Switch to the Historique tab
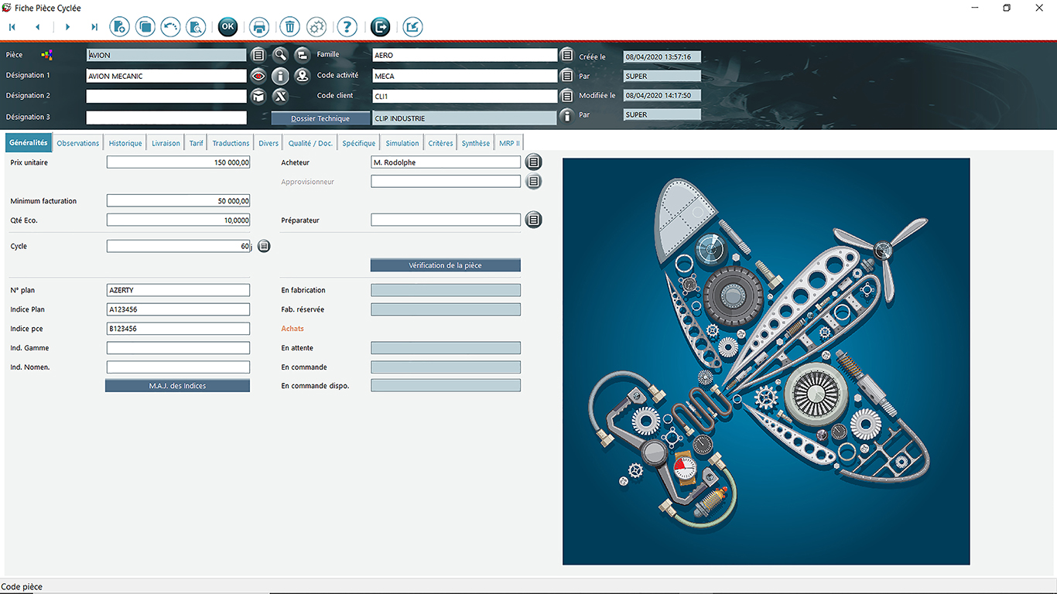Screen dimensions: 1057x594 click(x=125, y=143)
